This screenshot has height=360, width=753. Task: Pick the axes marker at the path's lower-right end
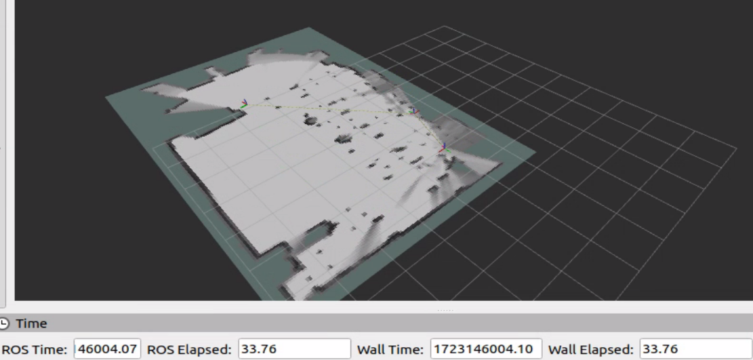pyautogui.click(x=445, y=148)
